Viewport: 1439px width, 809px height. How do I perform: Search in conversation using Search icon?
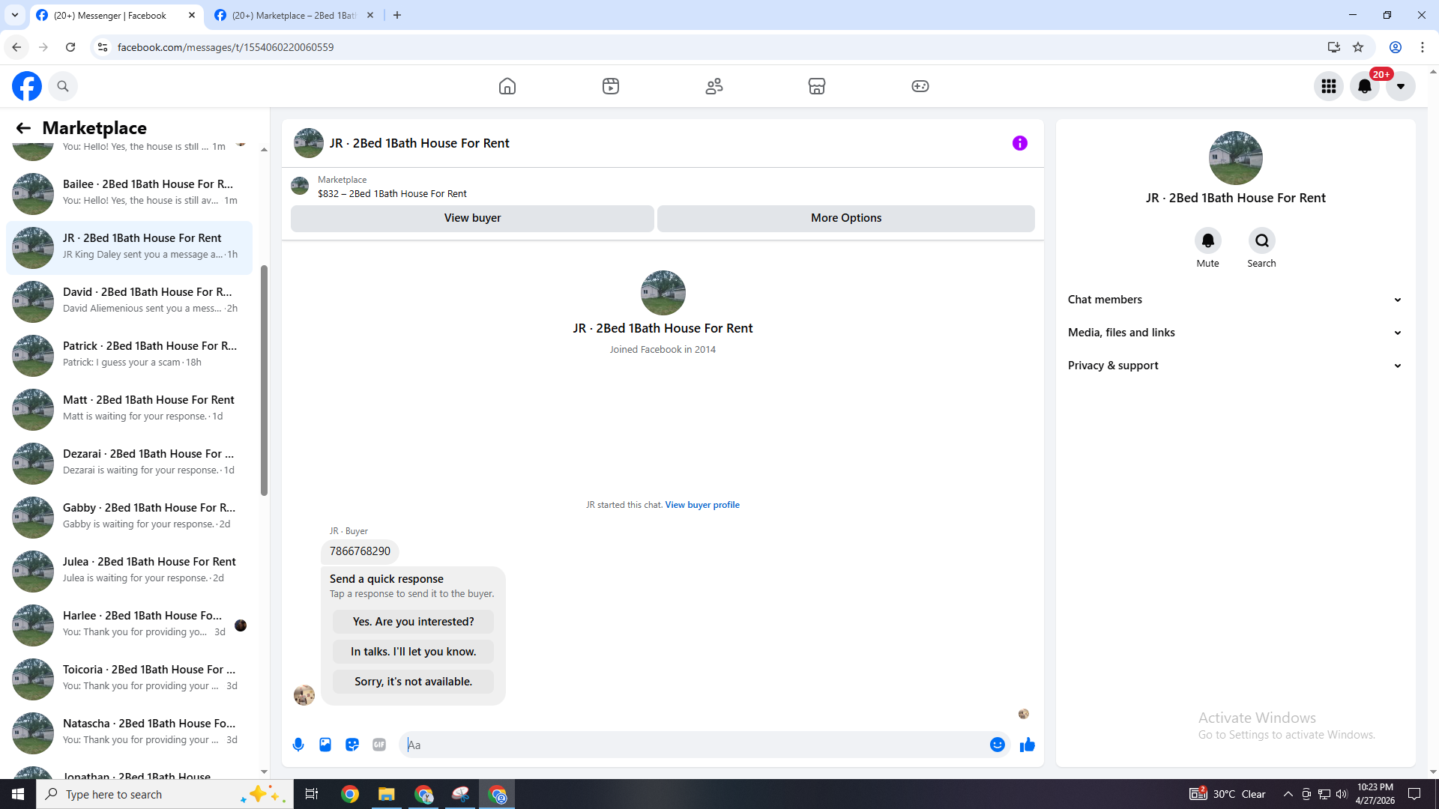click(1262, 240)
